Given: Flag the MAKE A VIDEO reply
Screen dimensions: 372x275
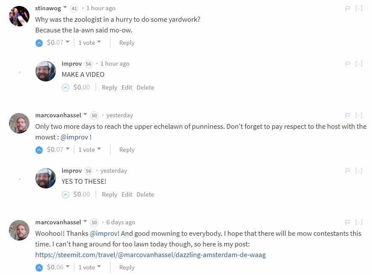Looking at the screenshot, I should click(x=348, y=64).
